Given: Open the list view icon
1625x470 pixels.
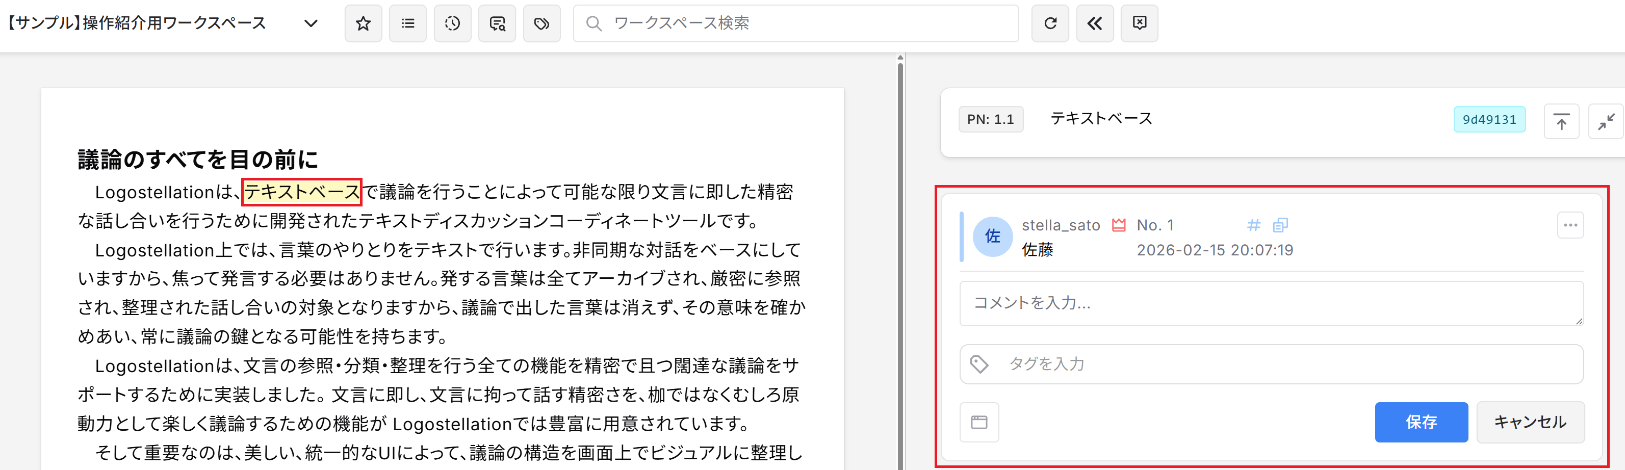Looking at the screenshot, I should 407,23.
